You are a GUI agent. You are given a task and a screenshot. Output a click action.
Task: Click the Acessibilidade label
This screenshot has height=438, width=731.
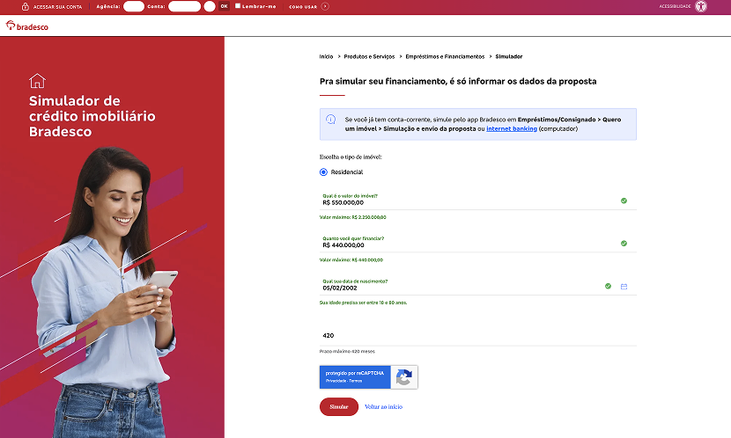[675, 6]
